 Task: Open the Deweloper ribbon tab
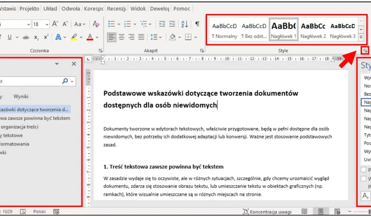[x=160, y=9]
